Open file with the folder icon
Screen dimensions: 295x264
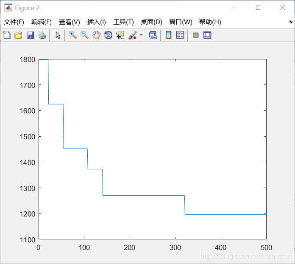click(19, 35)
